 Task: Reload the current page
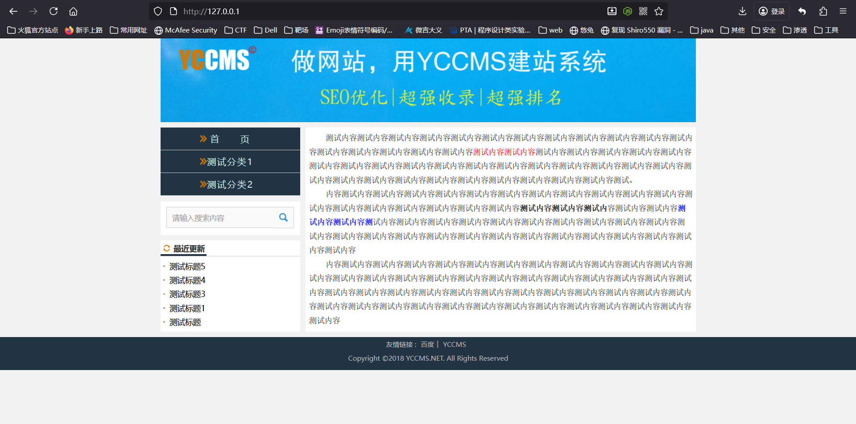click(54, 11)
